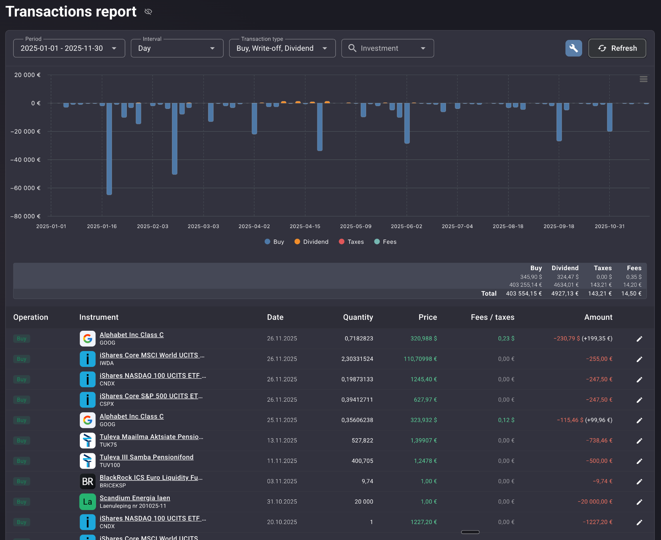Image resolution: width=661 pixels, height=540 pixels.
Task: Open the wrench settings button
Action: click(x=574, y=48)
